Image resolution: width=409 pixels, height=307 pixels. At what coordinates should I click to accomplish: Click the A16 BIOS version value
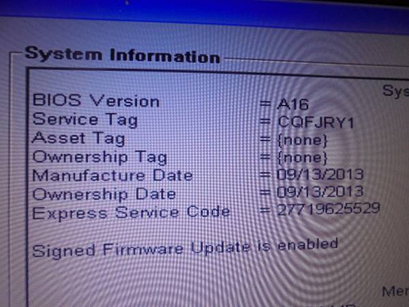(293, 104)
